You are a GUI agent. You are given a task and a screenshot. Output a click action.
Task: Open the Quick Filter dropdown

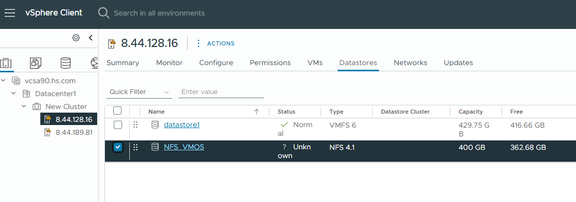pos(139,92)
